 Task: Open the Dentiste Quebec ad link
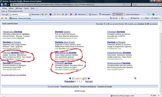point(63,32)
